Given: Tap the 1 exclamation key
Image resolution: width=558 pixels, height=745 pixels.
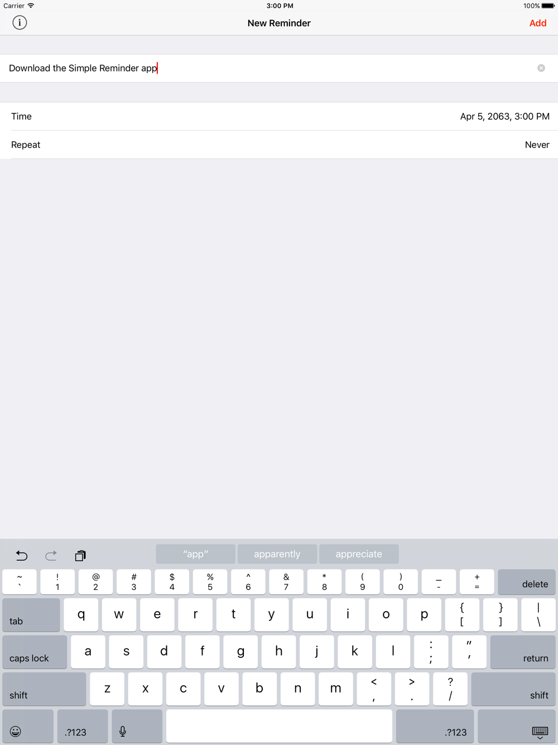Looking at the screenshot, I should (x=57, y=582).
